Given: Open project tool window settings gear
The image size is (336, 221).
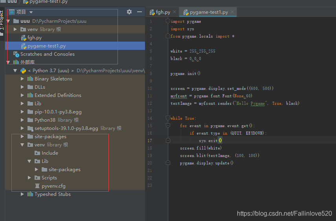Looking at the screenshot, I should pos(129,12).
